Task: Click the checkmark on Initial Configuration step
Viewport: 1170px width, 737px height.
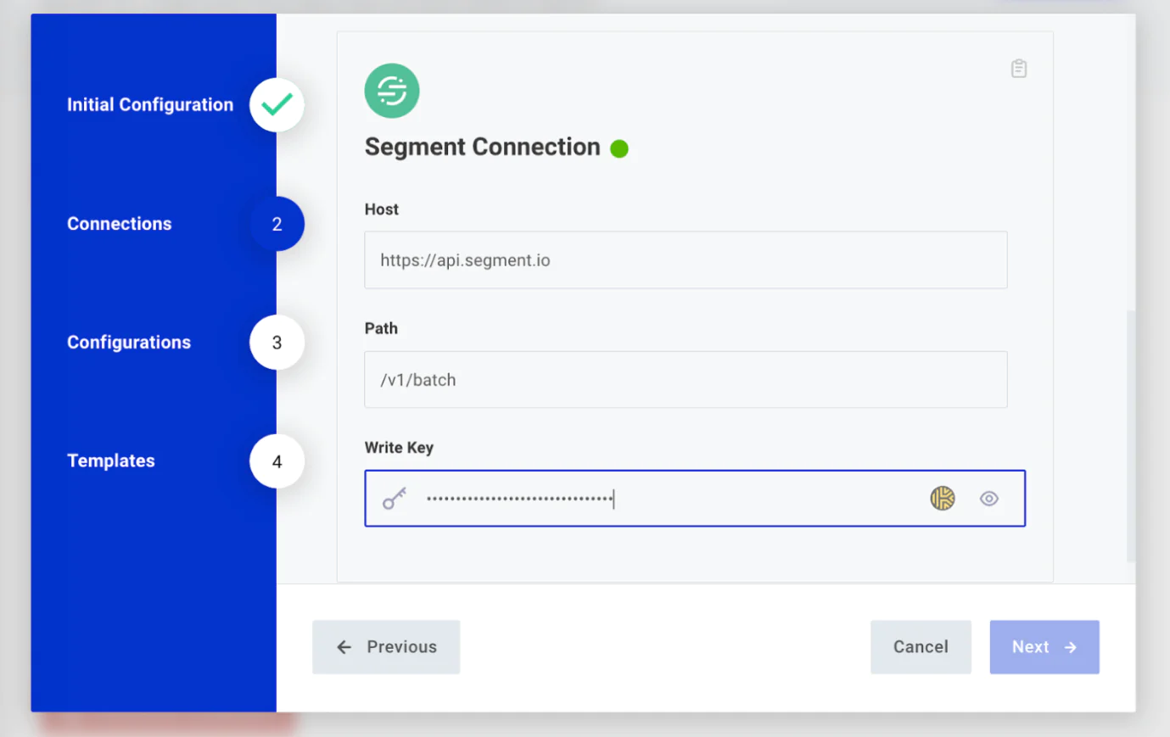Action: pos(276,104)
